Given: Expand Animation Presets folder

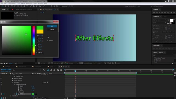Looking at the screenshot, I should point(153,58).
